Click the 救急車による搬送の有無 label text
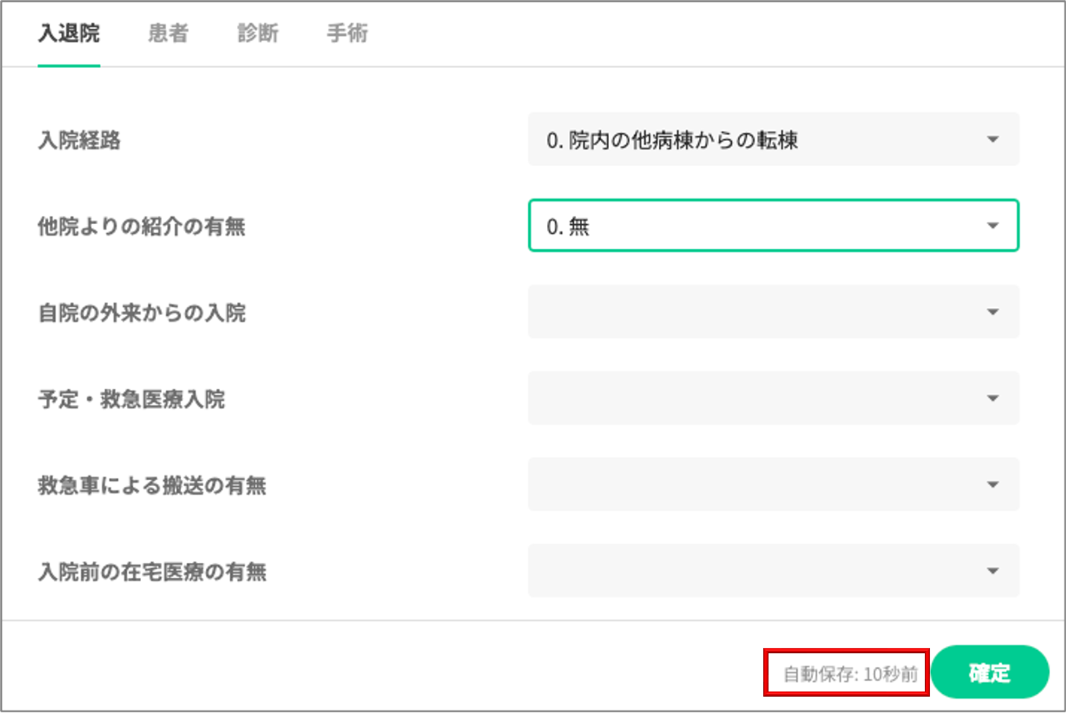 [152, 486]
